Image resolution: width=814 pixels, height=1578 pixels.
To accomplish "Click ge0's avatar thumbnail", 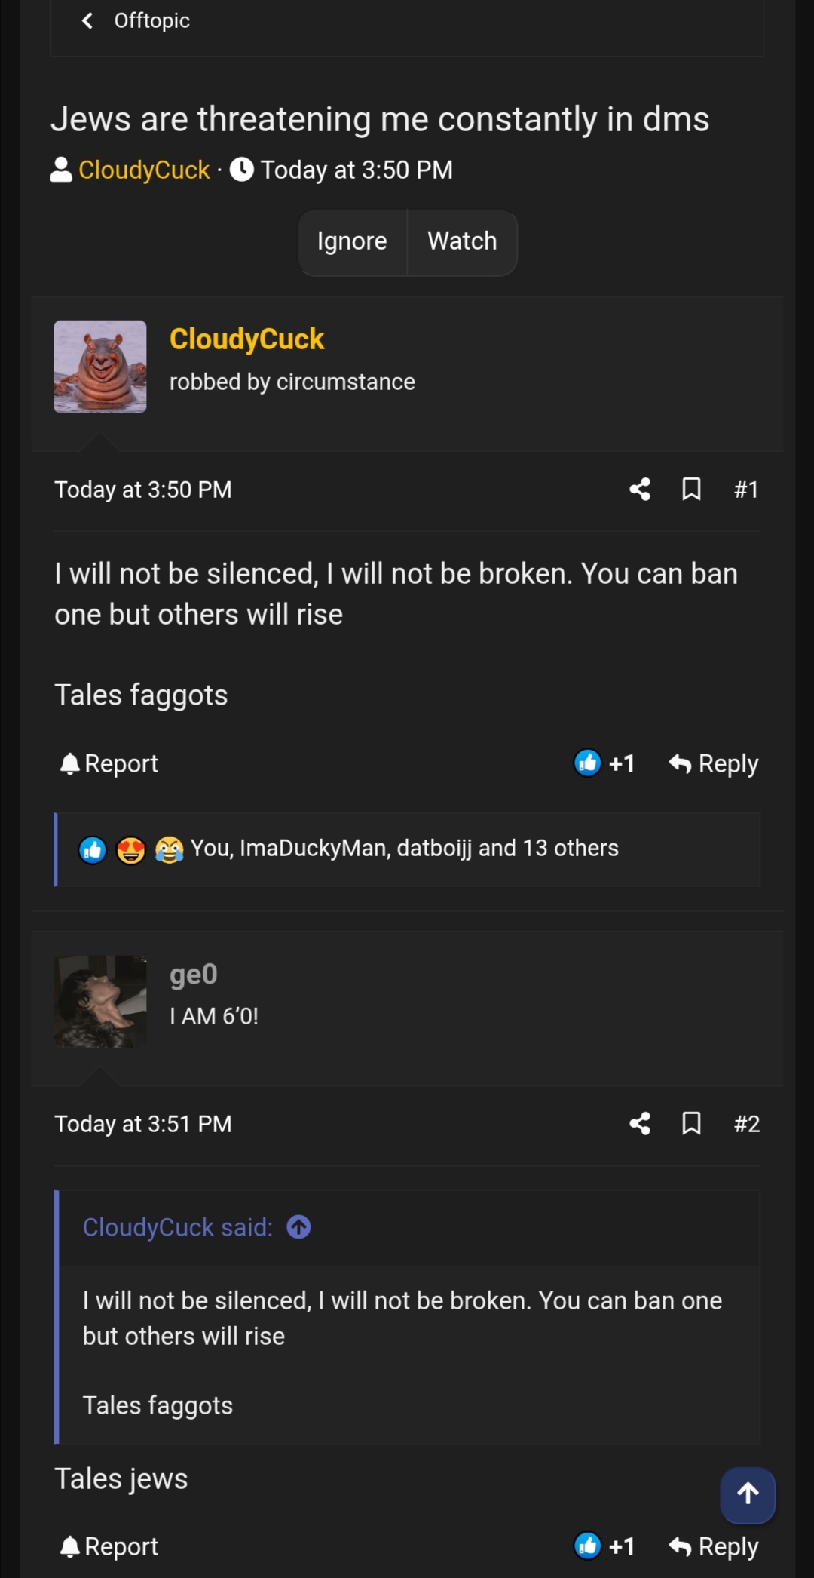I will pyautogui.click(x=100, y=1001).
